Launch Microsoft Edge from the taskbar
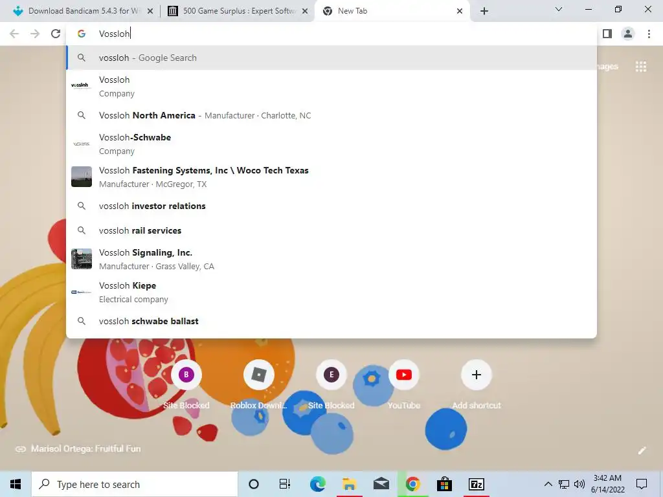This screenshot has width=663, height=497. coord(317,484)
